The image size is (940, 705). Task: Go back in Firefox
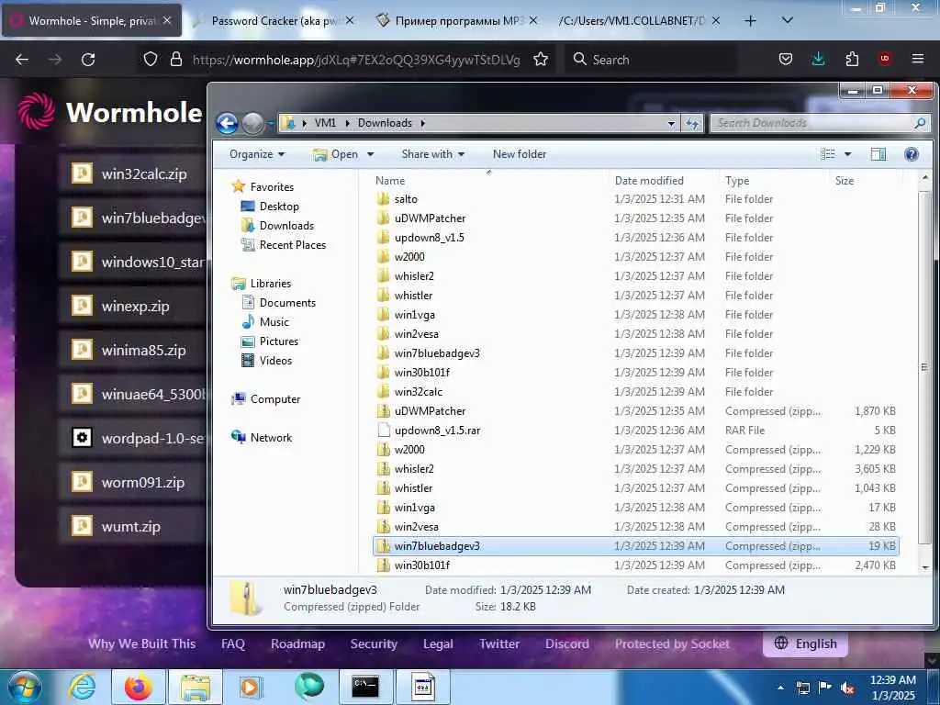coord(22,60)
